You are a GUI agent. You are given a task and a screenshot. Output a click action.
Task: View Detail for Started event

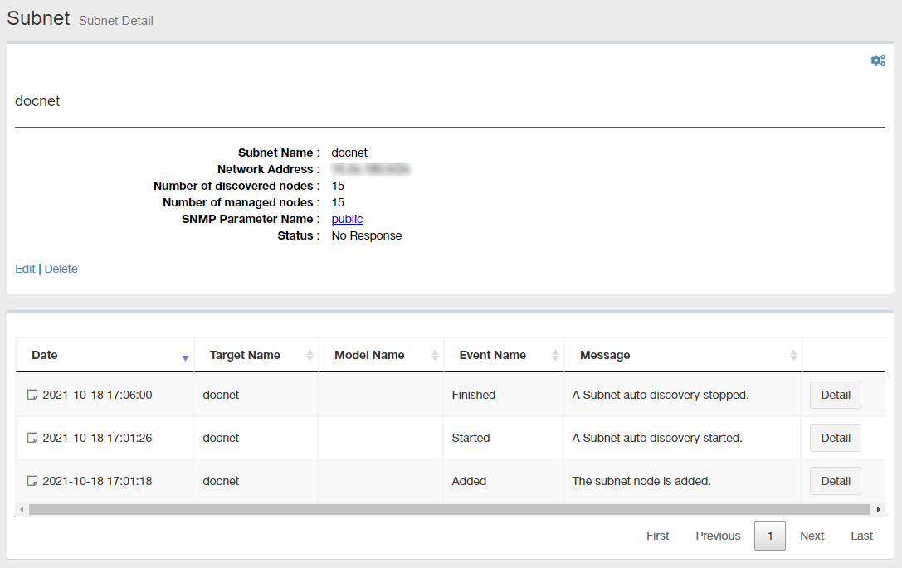tap(835, 439)
